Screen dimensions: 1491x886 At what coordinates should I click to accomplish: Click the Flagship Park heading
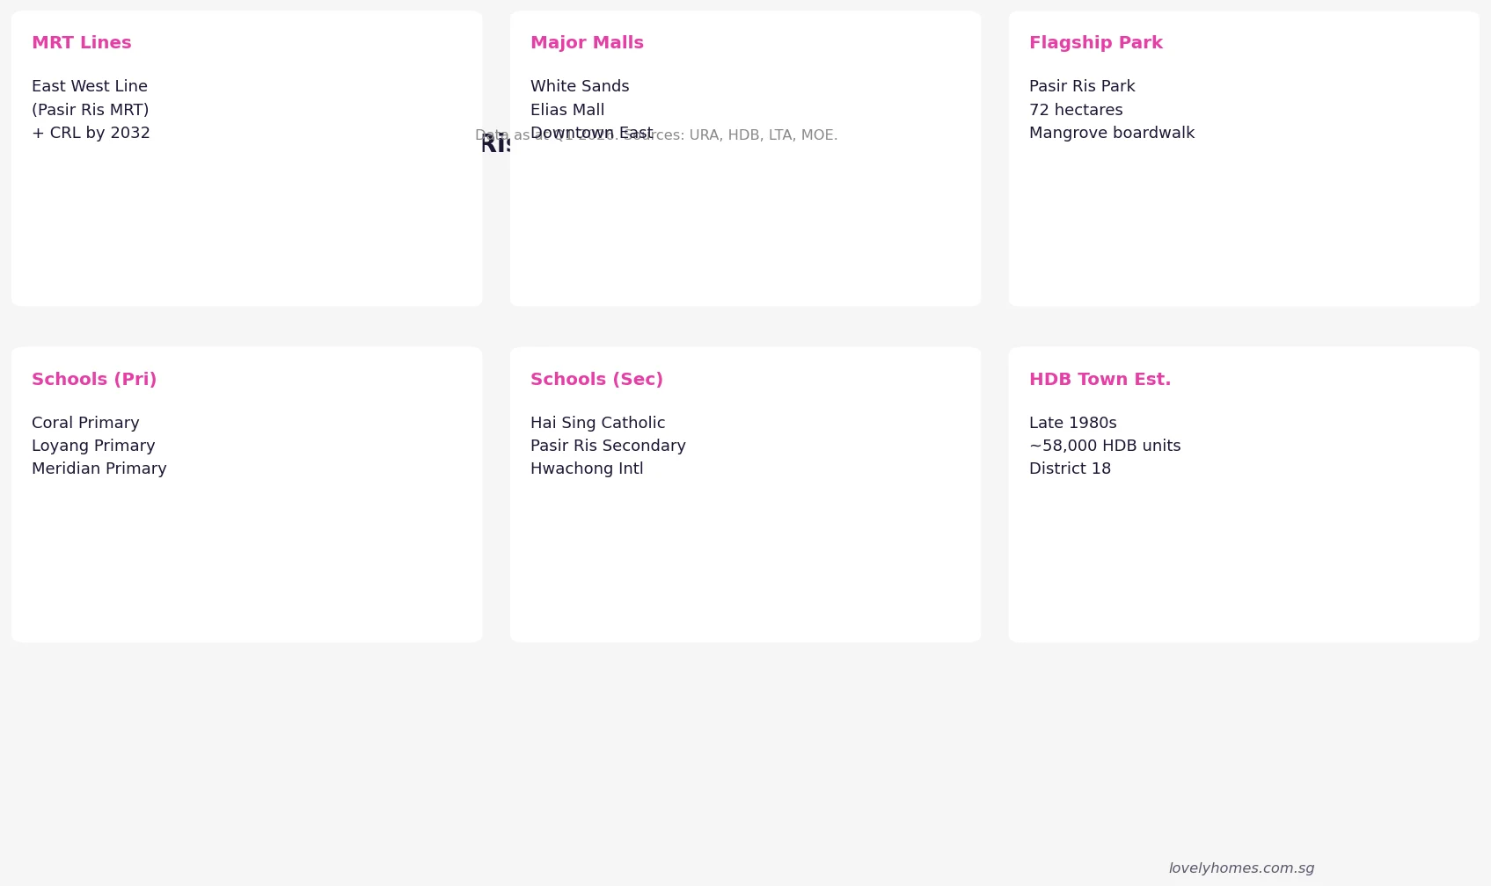point(1096,43)
